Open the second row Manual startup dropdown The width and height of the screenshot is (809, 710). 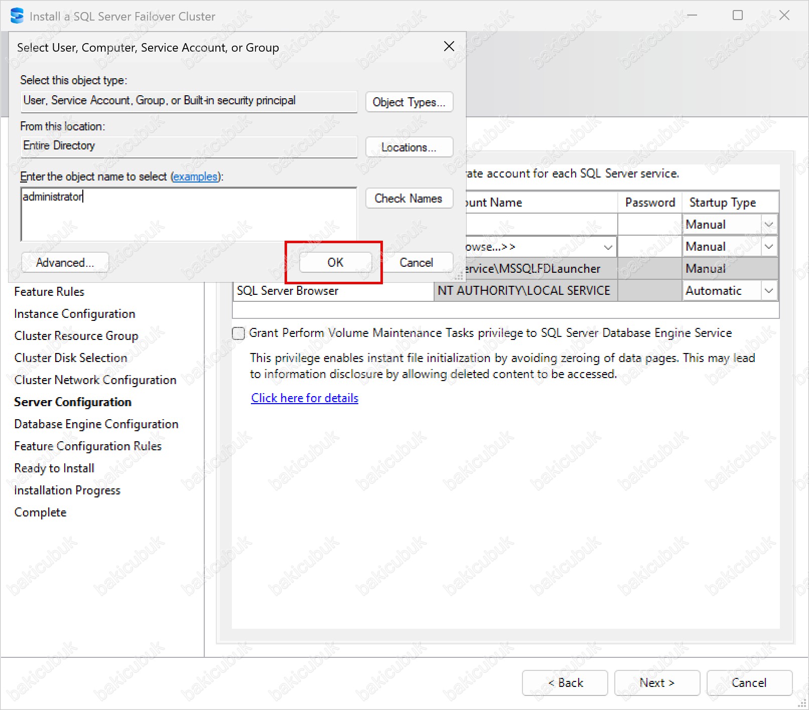(768, 247)
